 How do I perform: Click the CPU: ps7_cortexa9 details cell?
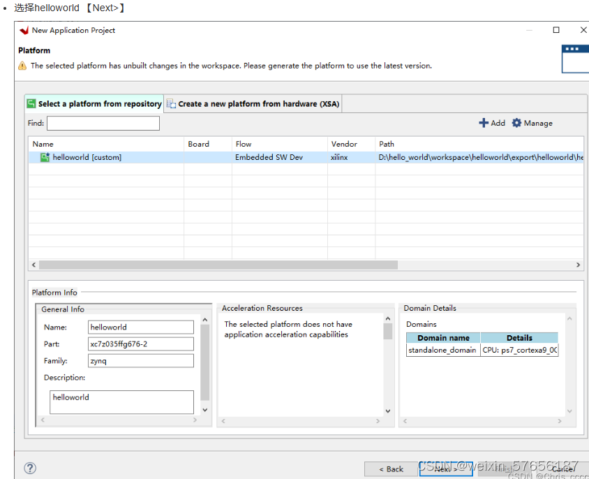[x=519, y=350]
